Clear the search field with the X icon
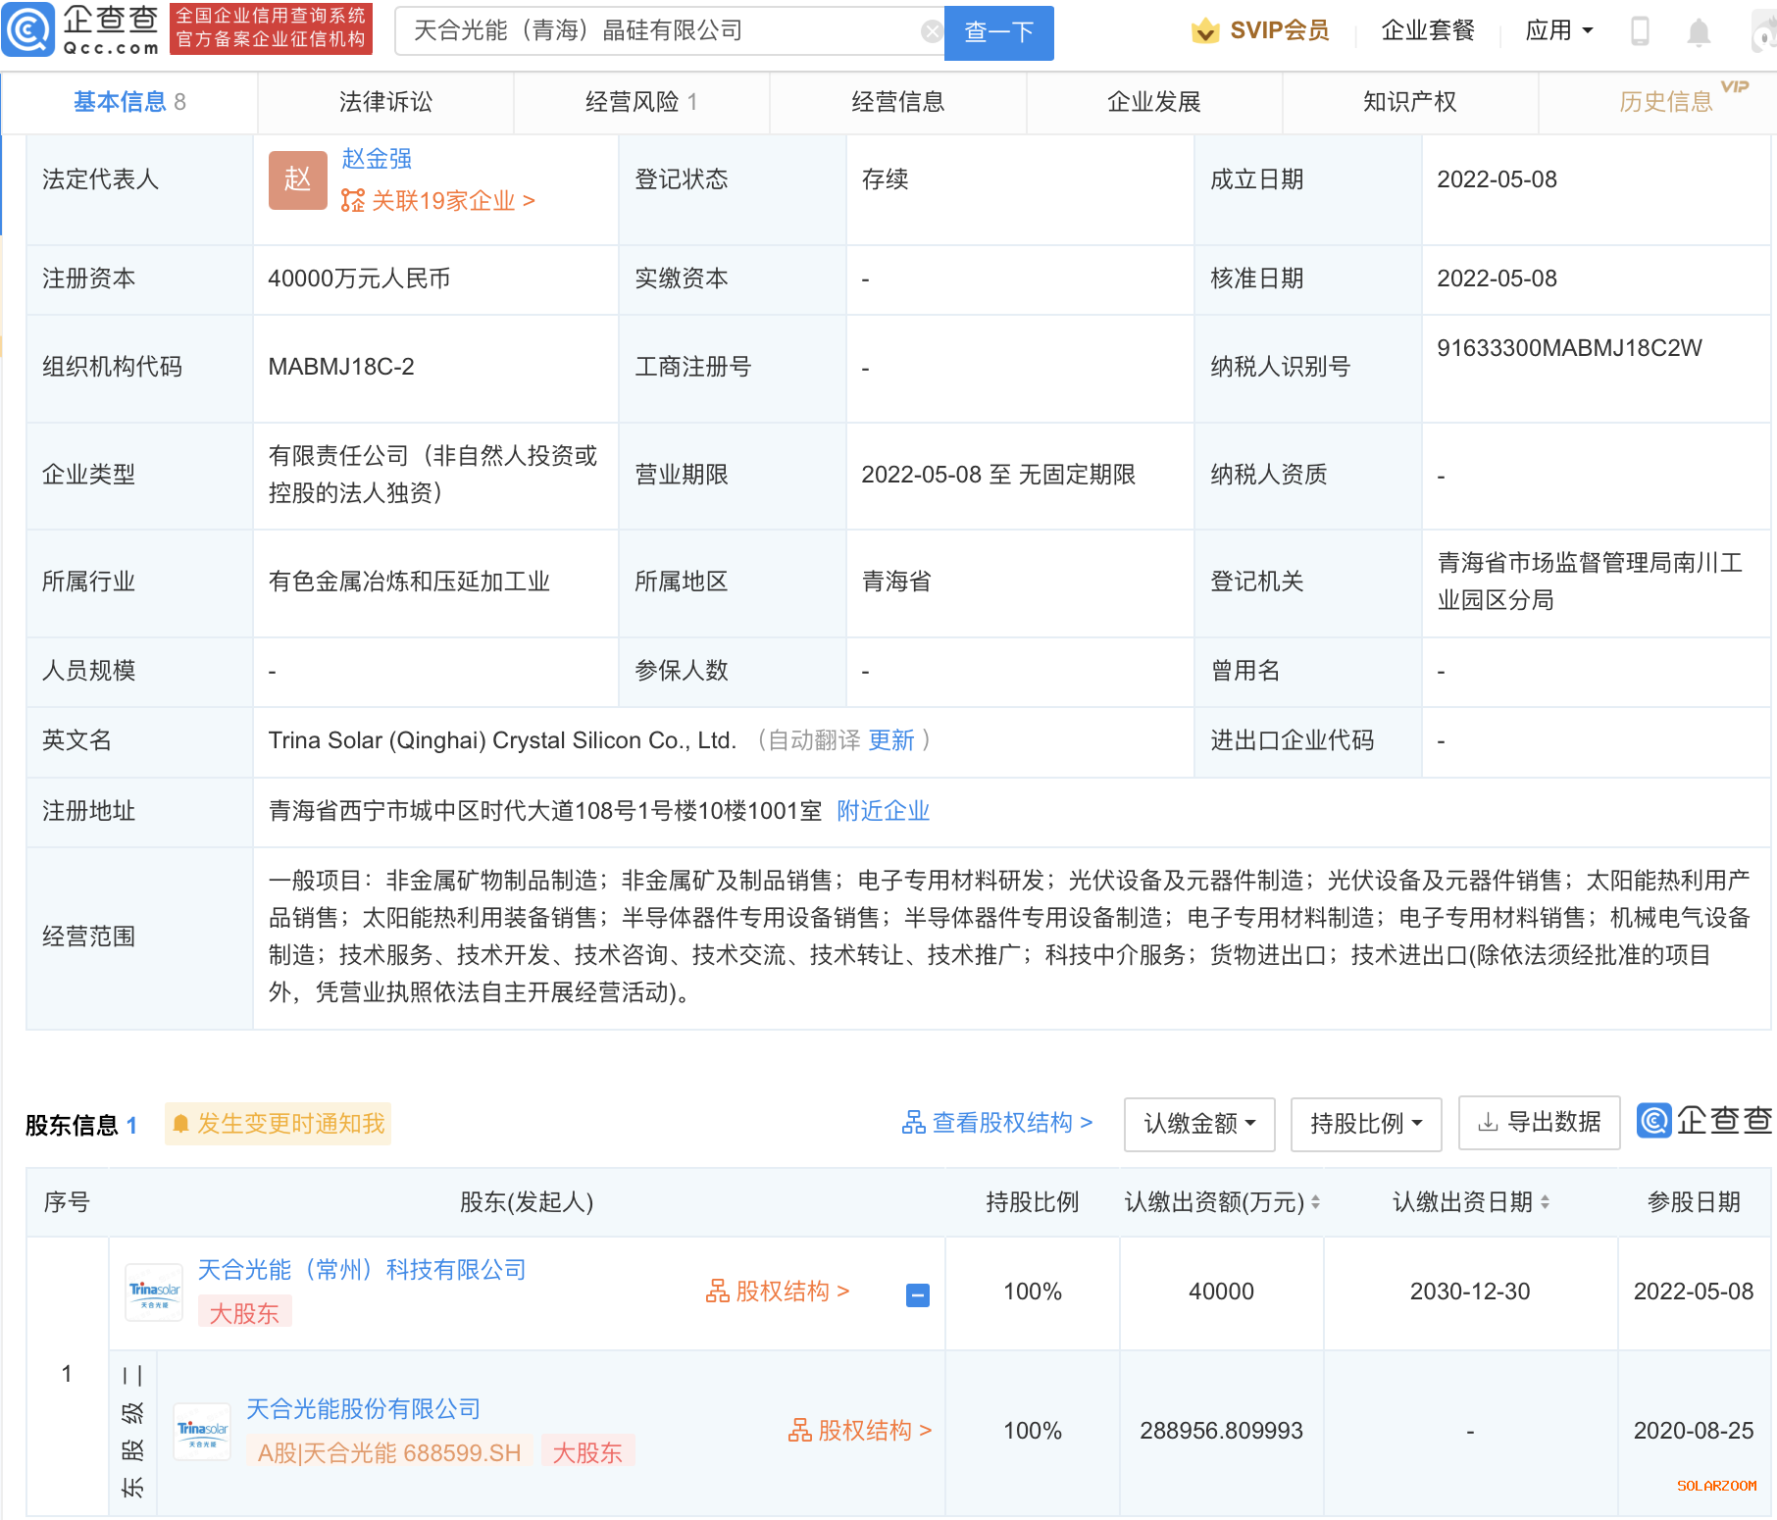The image size is (1777, 1520). tap(932, 32)
